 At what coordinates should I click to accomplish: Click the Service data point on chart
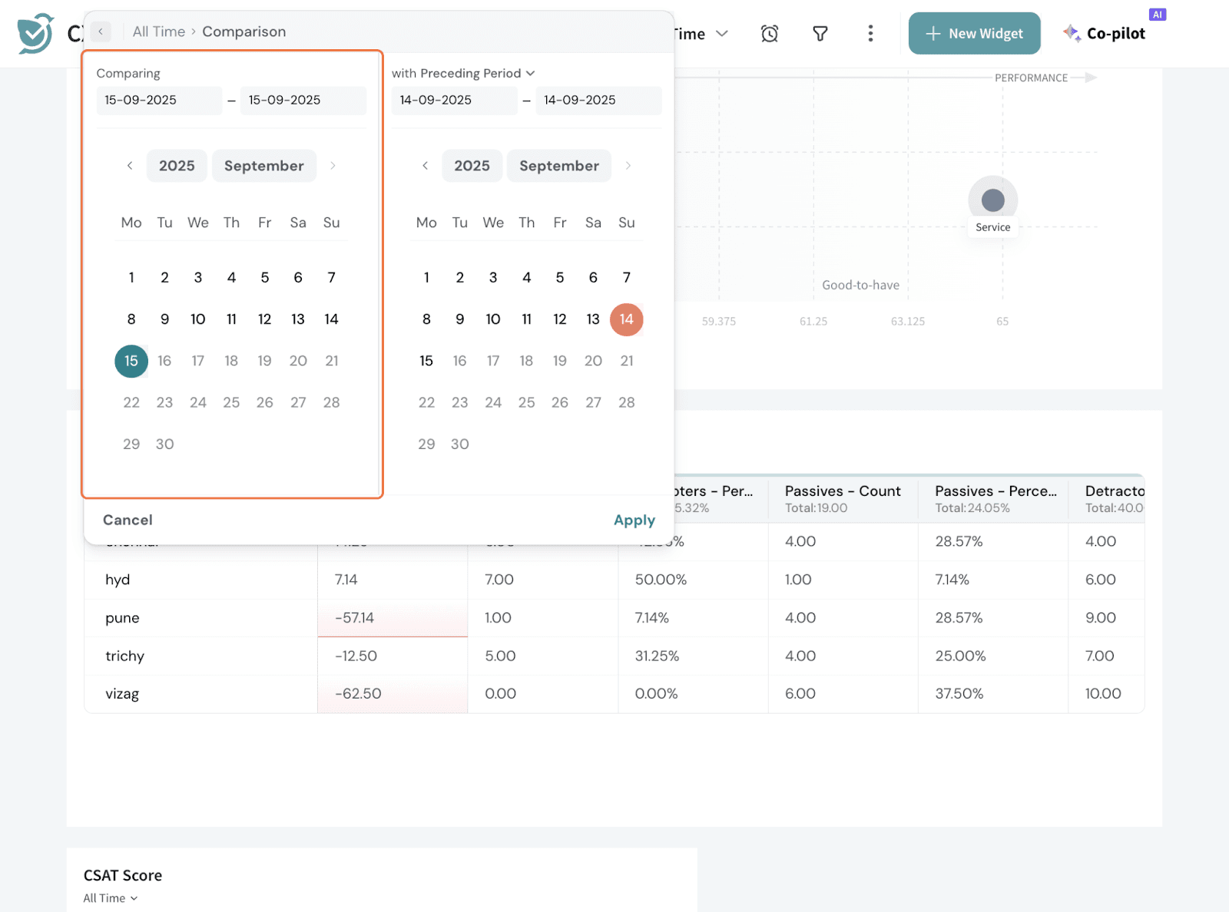(x=992, y=200)
